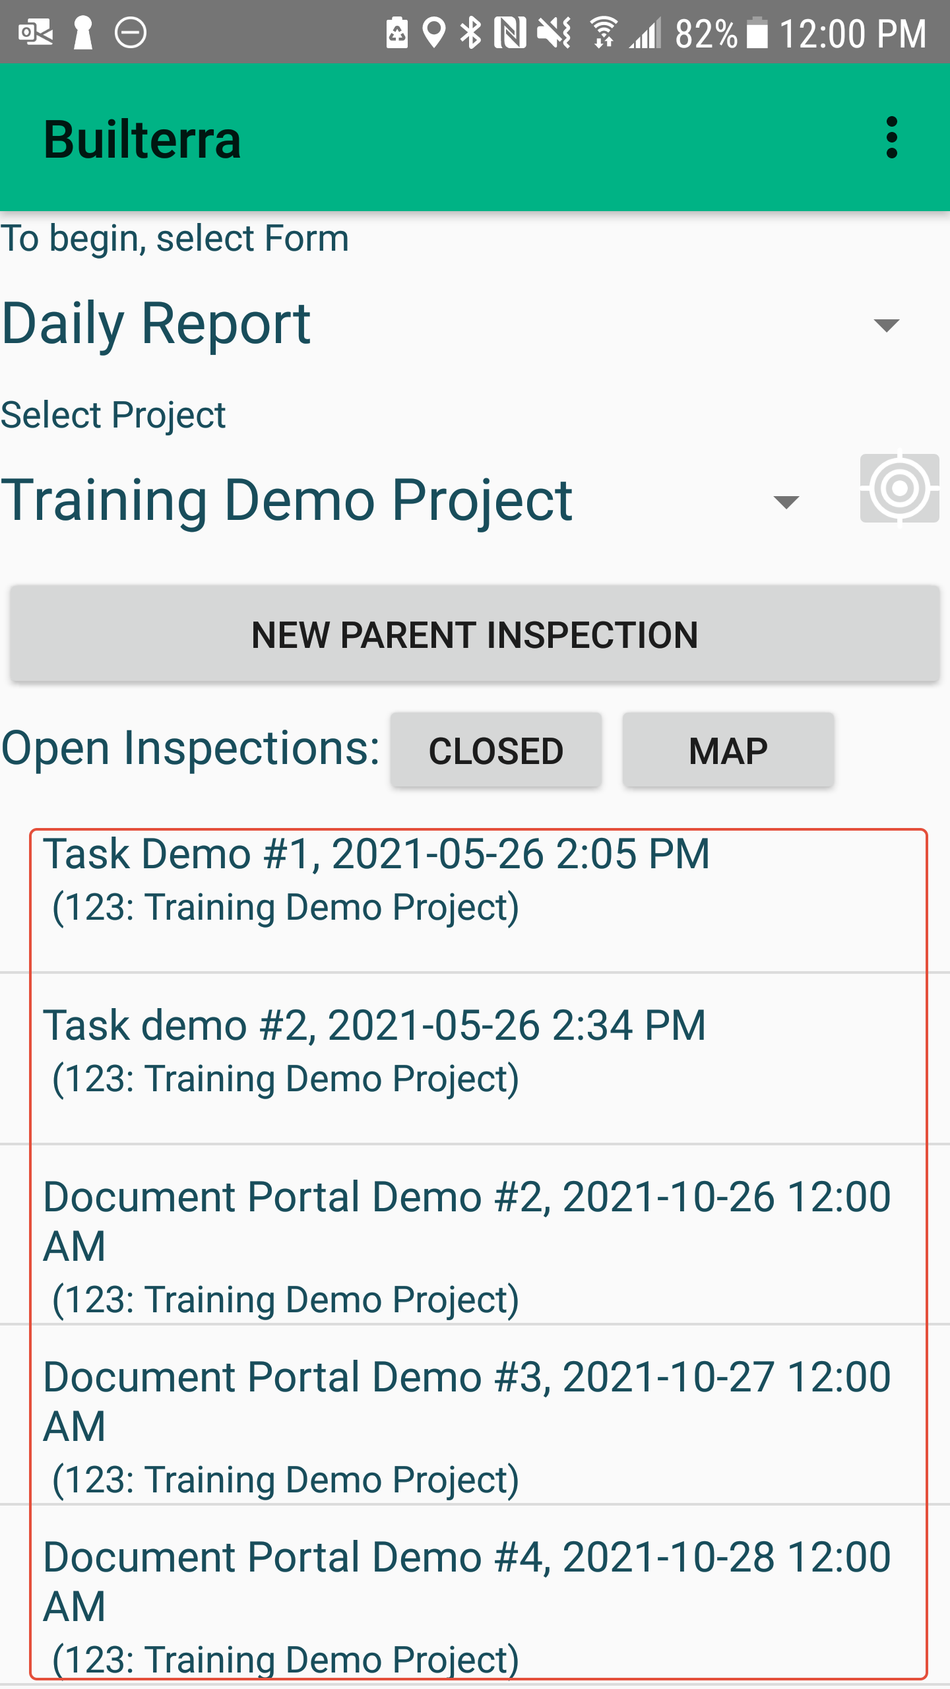The image size is (950, 1689).
Task: Tap the battery level icon
Action: [x=757, y=32]
